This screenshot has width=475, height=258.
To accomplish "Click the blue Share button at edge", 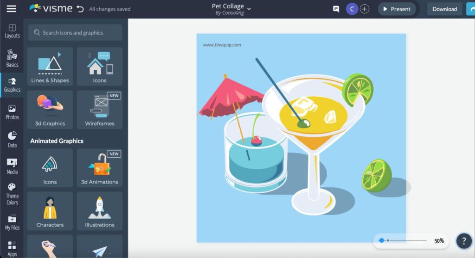I will [470, 9].
